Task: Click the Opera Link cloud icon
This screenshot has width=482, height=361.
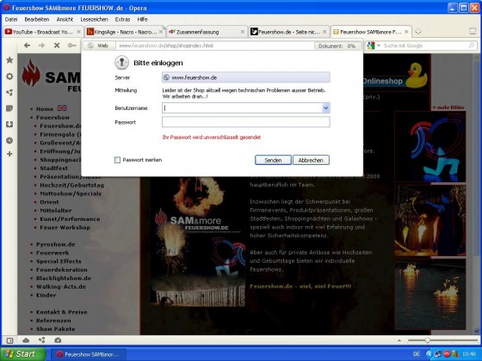Action: click(26, 340)
